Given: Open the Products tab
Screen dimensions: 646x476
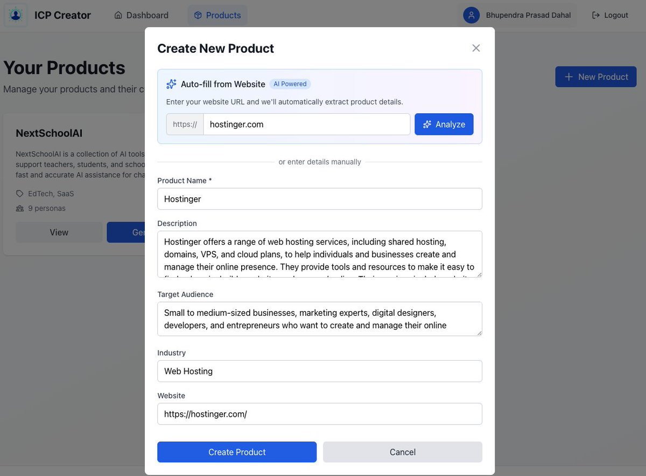Looking at the screenshot, I should pos(217,15).
